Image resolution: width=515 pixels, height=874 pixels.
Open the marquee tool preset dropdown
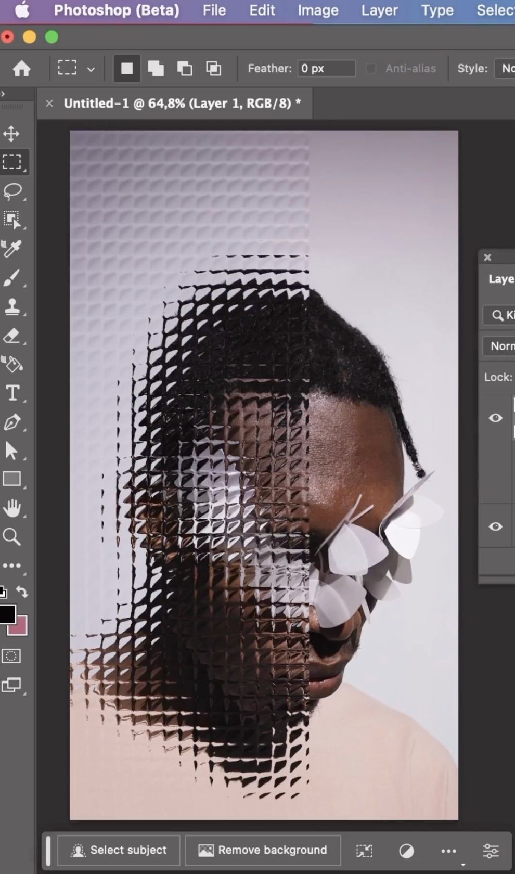91,69
